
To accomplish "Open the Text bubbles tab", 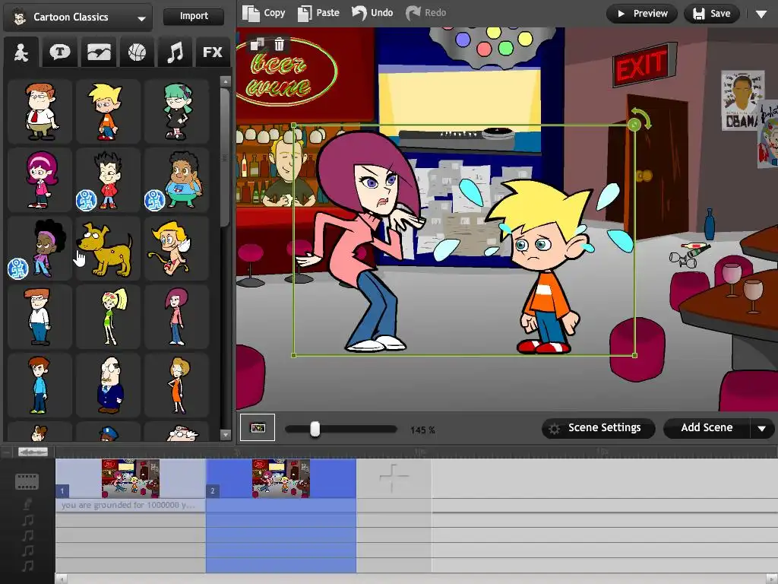I will coord(59,52).
